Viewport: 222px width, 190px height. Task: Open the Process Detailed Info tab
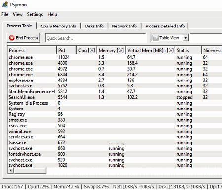click(x=165, y=26)
